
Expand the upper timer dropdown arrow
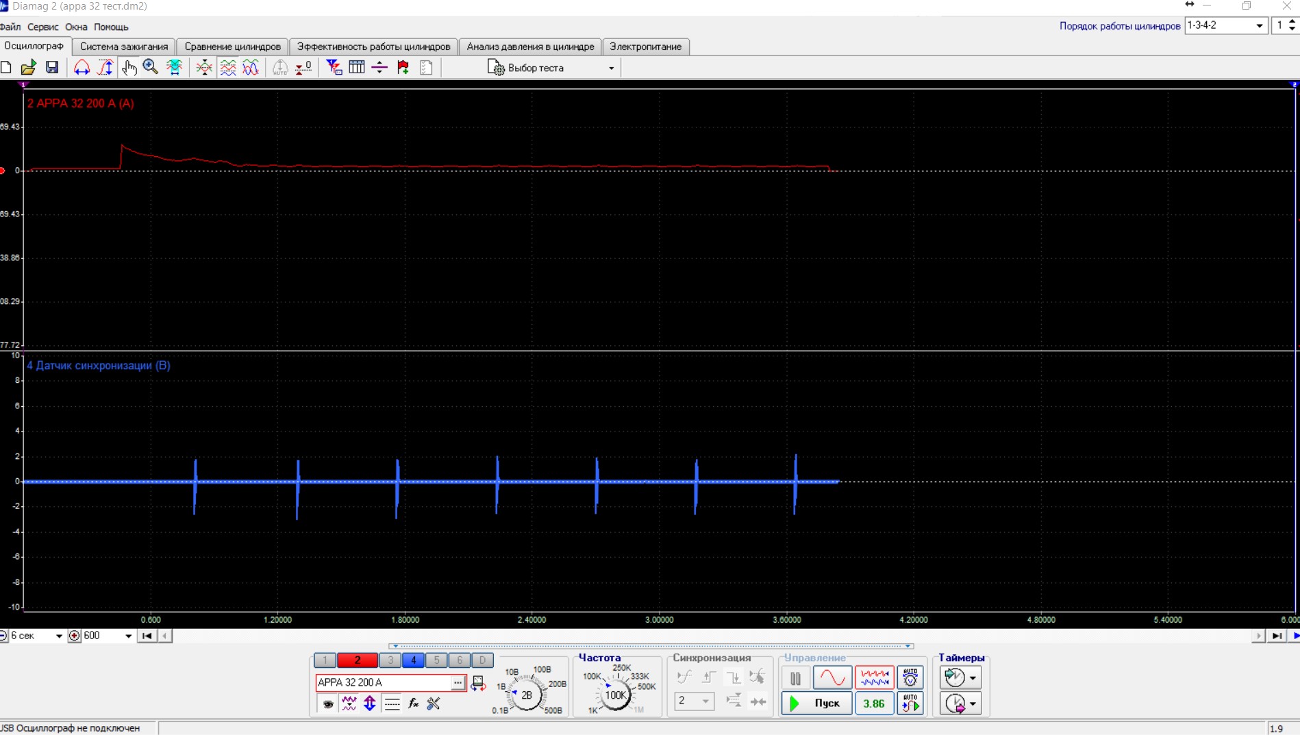point(973,678)
